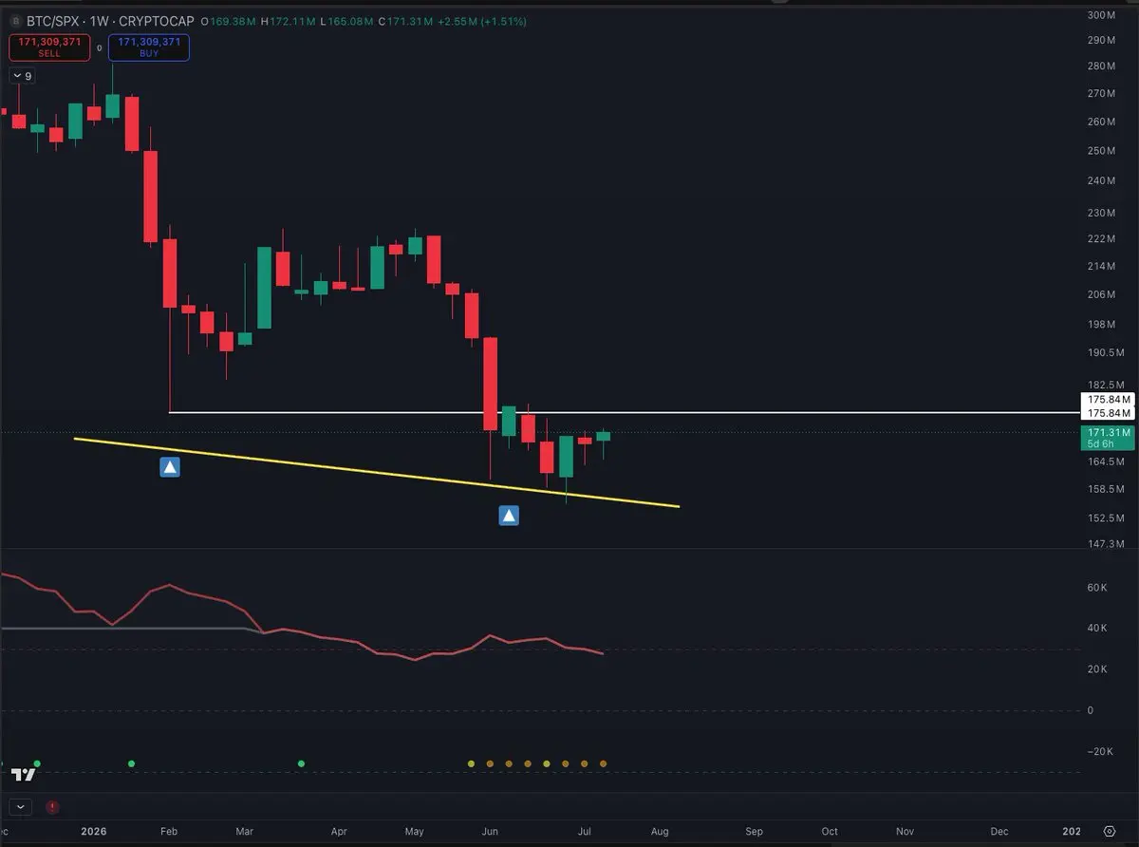This screenshot has height=847, width=1139.
Task: Click the spread value 0 between Sell and Buy
Action: 100,47
